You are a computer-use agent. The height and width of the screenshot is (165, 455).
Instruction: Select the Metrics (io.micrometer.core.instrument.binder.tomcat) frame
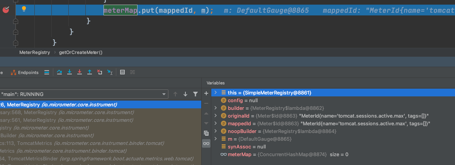[100, 151]
